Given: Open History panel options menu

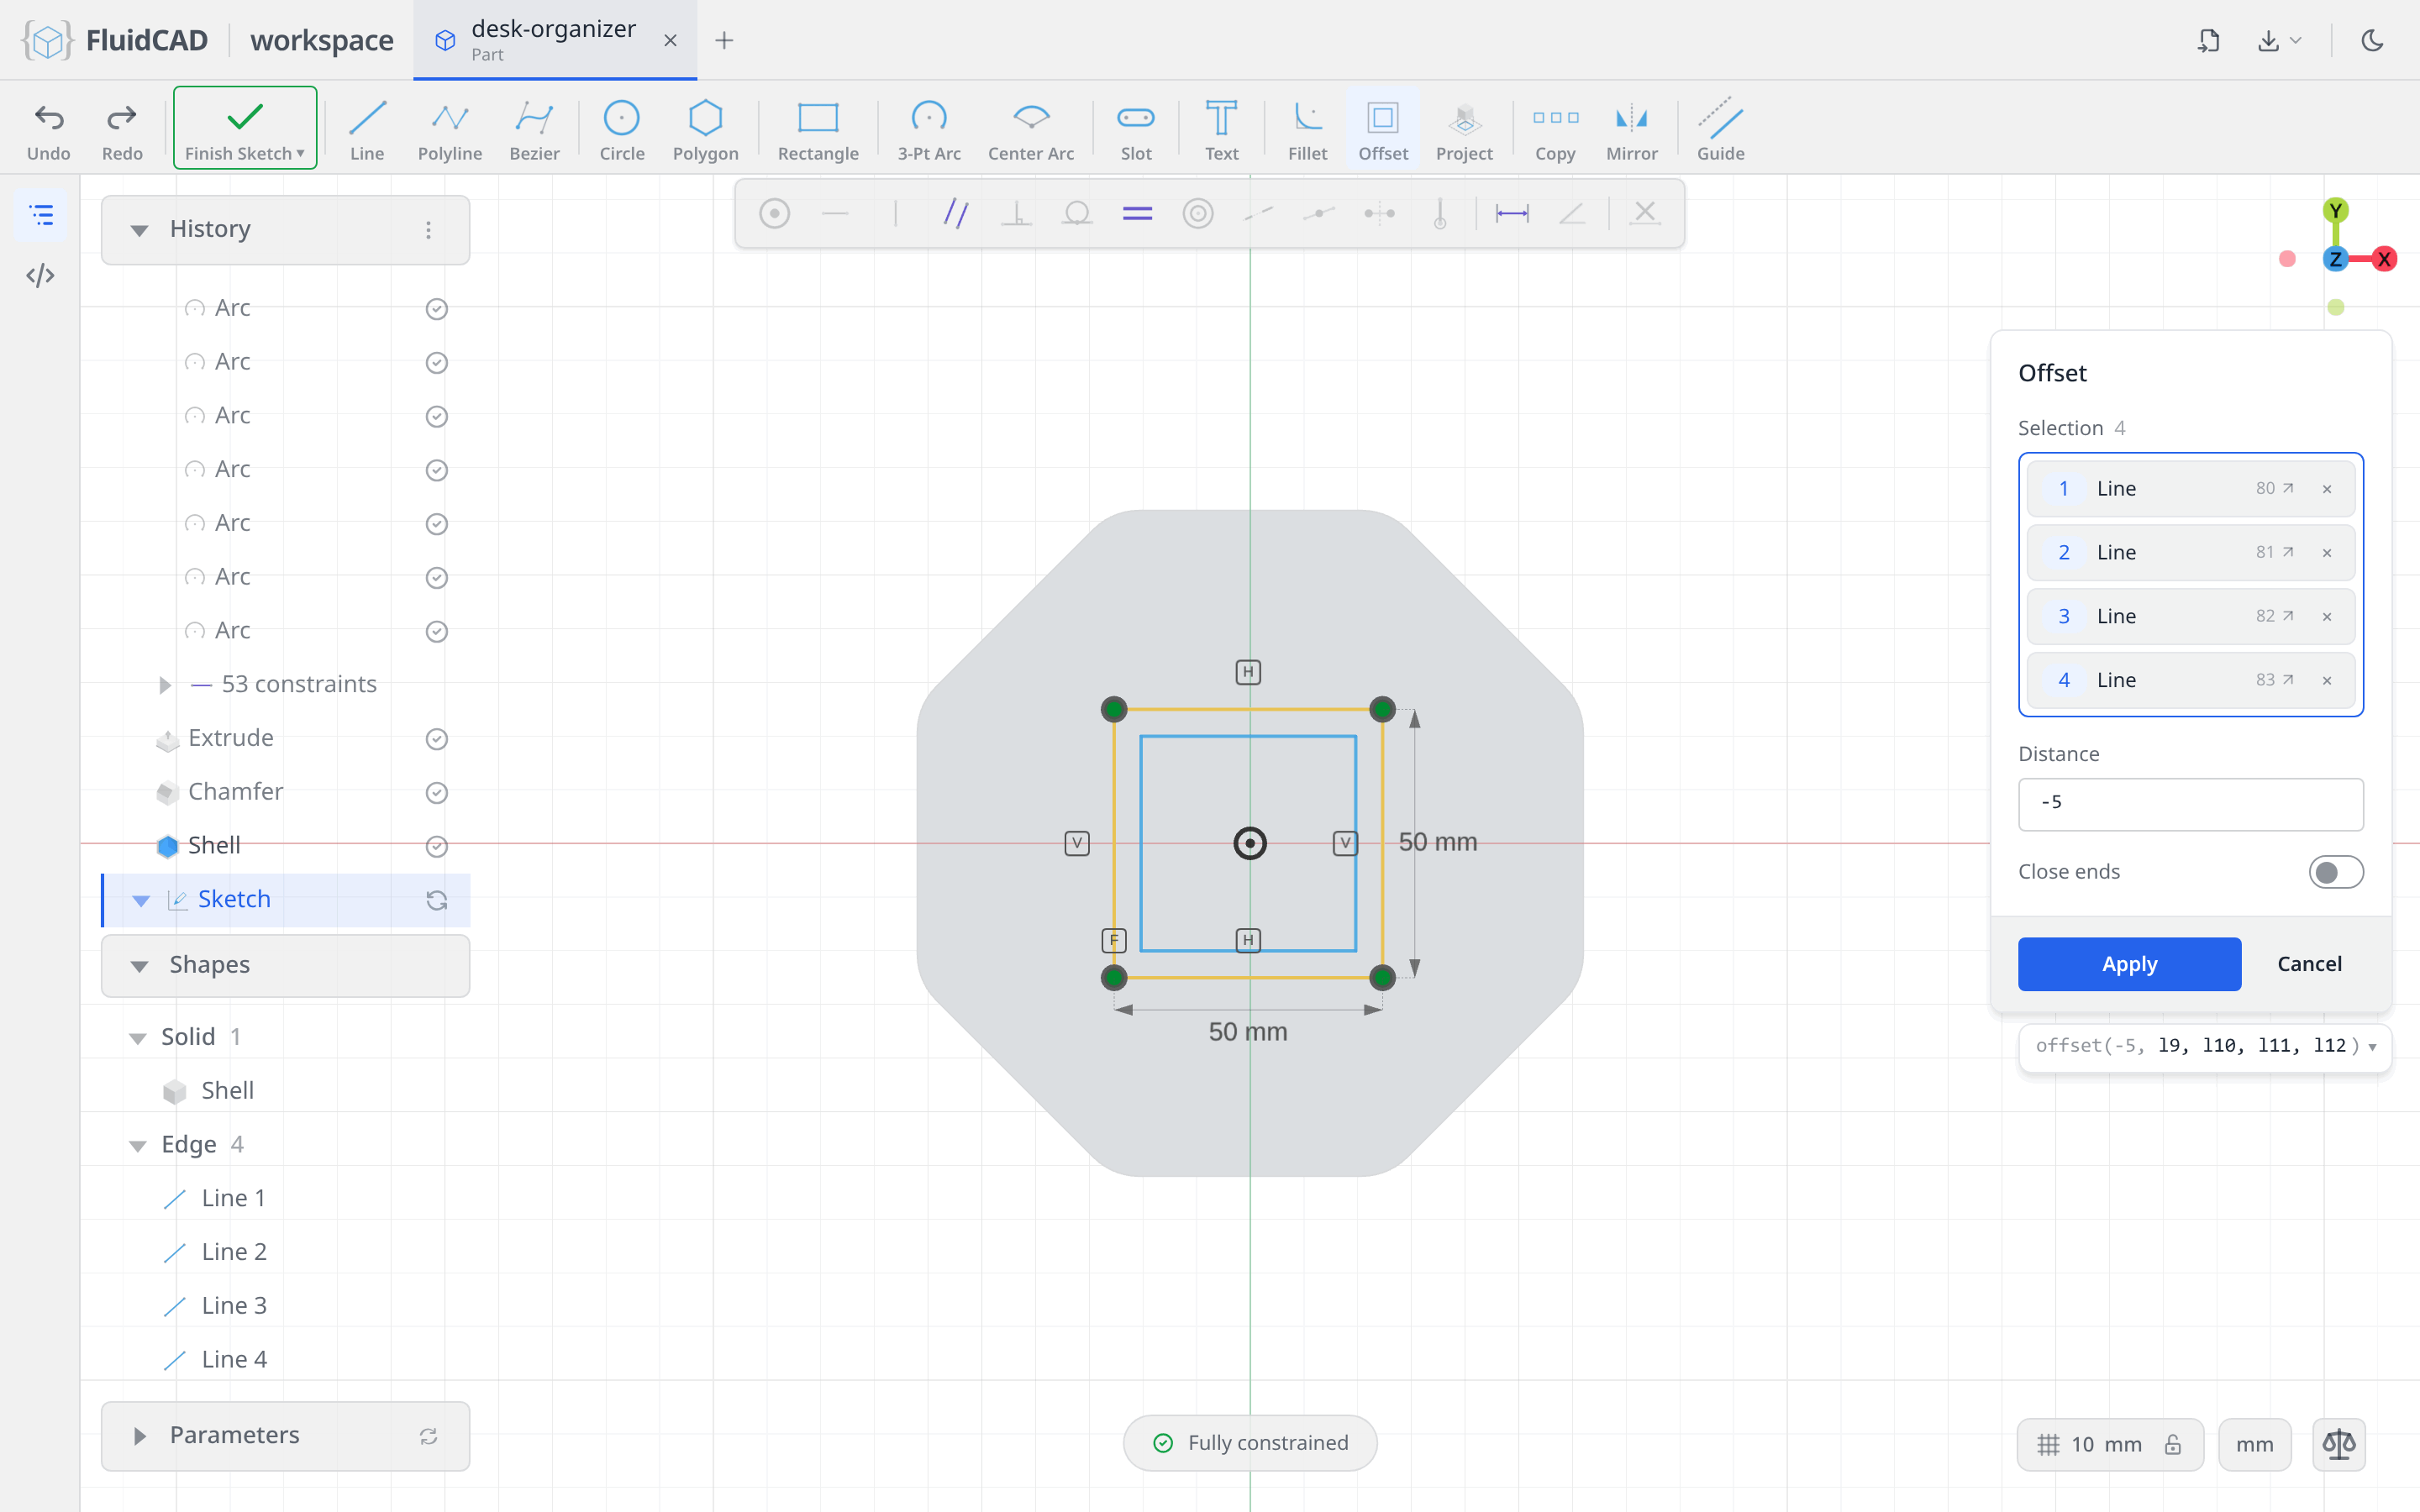Looking at the screenshot, I should point(428,230).
